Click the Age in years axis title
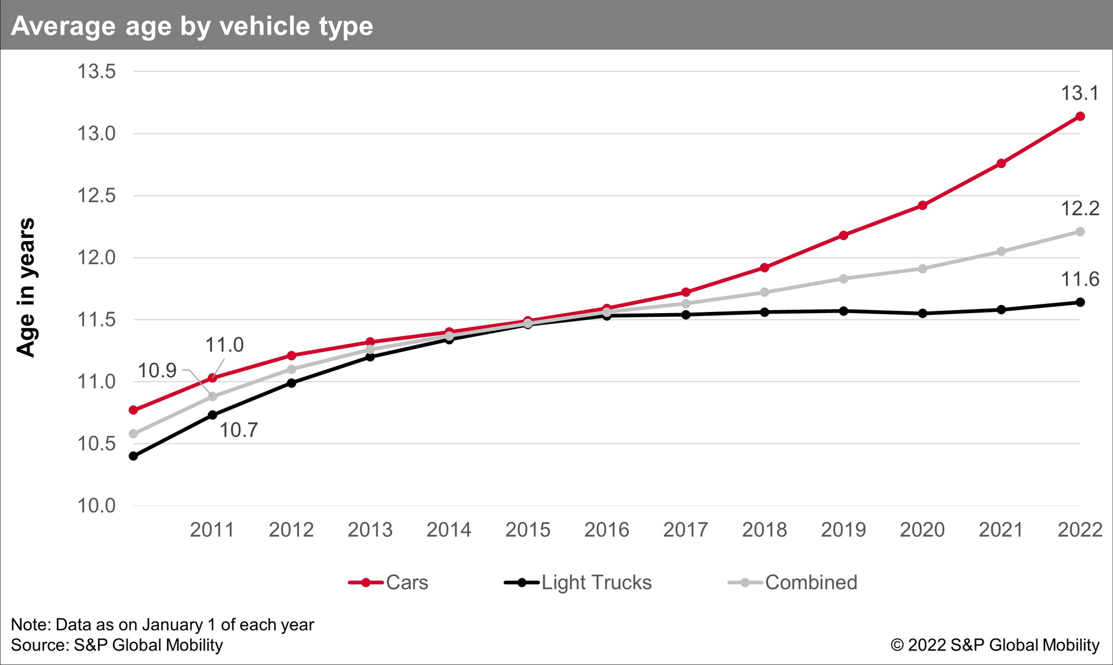 click(x=26, y=288)
